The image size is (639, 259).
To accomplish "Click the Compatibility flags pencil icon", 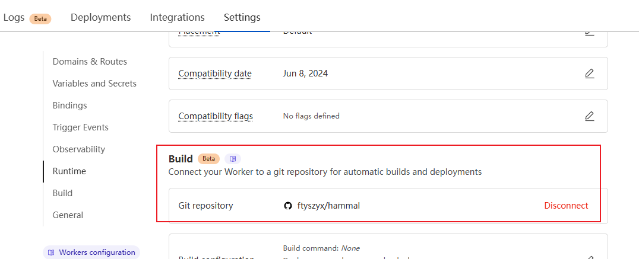I will 589,116.
